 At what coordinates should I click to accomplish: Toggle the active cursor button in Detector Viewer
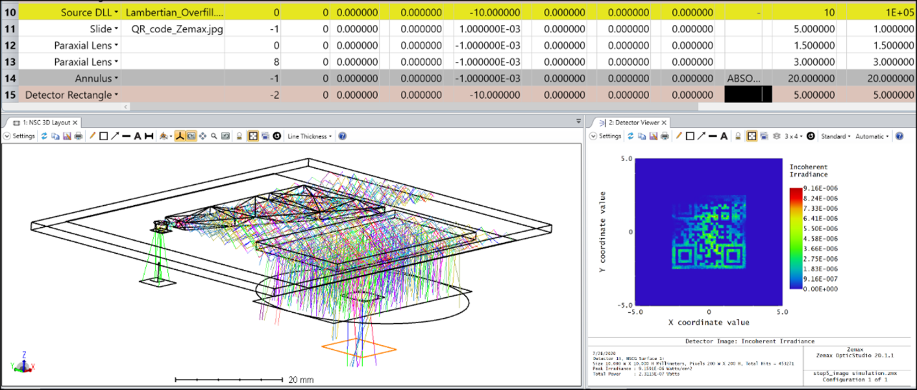pyautogui.click(x=752, y=136)
